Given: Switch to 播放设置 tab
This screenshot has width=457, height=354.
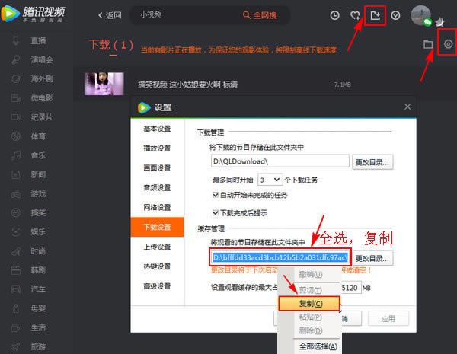Looking at the screenshot, I should 157,148.
